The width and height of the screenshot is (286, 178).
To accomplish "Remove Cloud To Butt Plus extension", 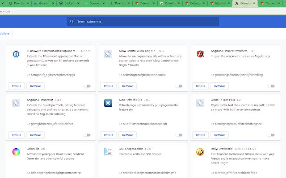I will pos(219,135).
